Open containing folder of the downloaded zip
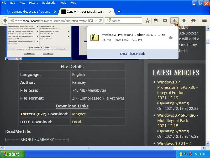The image size is (210, 158). 171,38
